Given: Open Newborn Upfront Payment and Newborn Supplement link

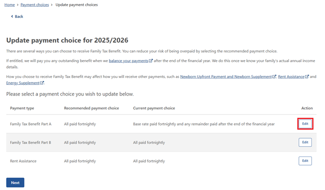Looking at the screenshot, I should 226,76.
